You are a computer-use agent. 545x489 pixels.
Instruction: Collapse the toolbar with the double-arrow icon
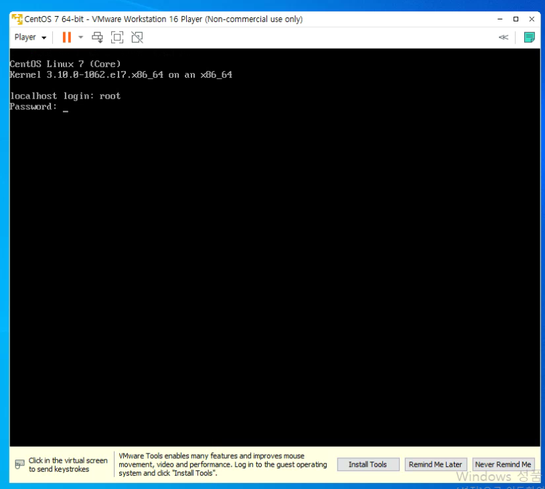(x=503, y=38)
